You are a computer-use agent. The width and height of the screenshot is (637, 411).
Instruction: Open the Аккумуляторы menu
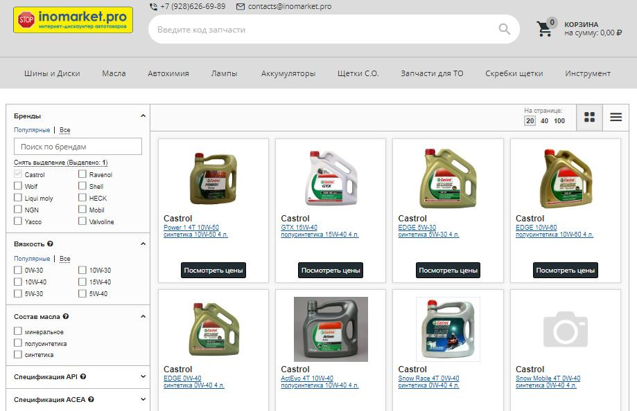tap(288, 73)
